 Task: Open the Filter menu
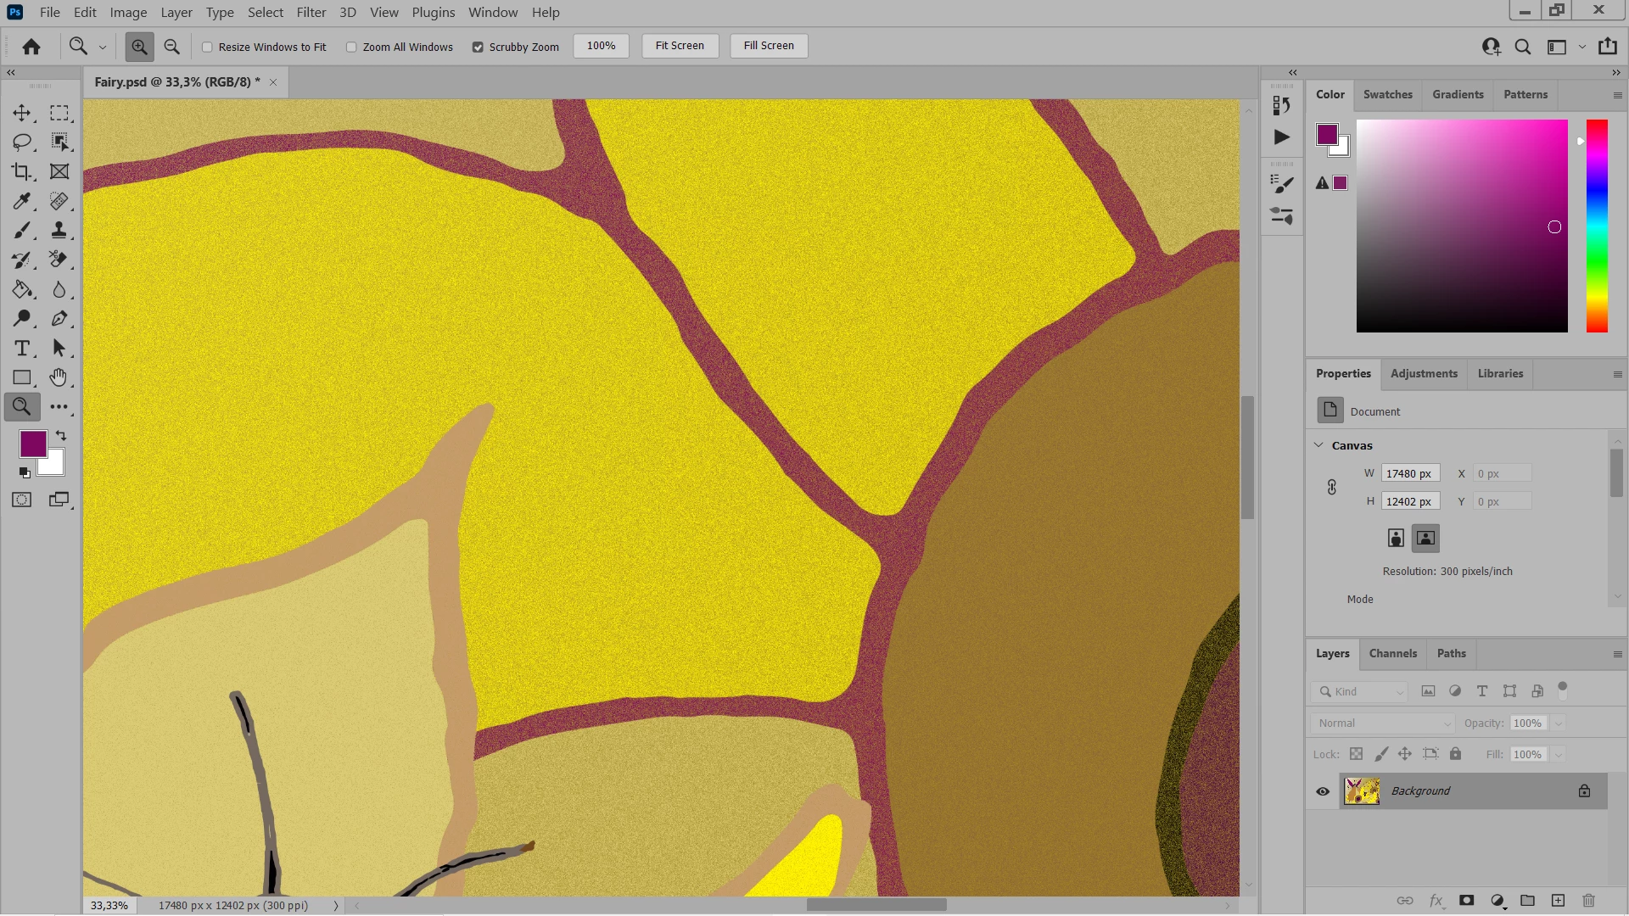point(311,12)
